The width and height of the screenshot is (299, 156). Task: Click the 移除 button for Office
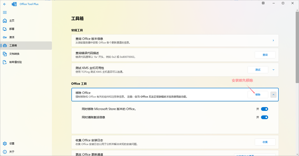coord(258,95)
